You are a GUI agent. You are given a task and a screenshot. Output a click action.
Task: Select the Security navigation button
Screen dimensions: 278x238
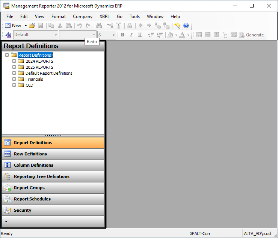coord(53,210)
